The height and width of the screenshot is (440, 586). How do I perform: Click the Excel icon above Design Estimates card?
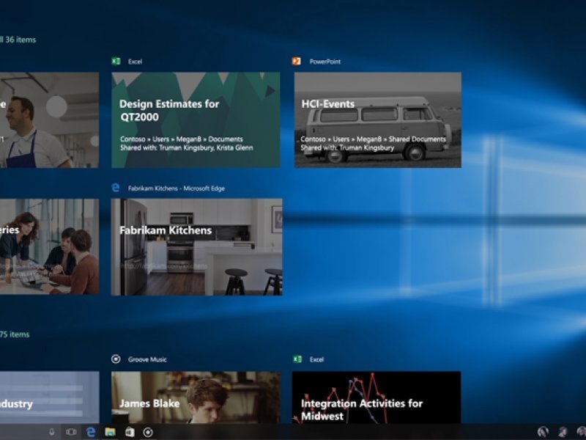tap(116, 61)
